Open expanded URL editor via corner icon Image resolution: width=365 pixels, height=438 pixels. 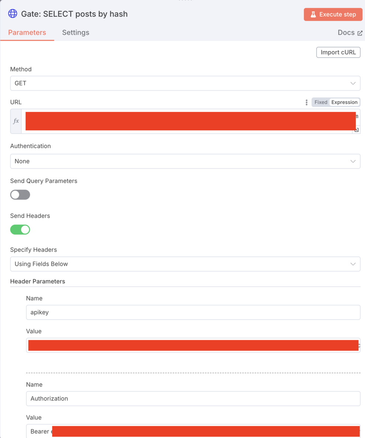pyautogui.click(x=356, y=130)
